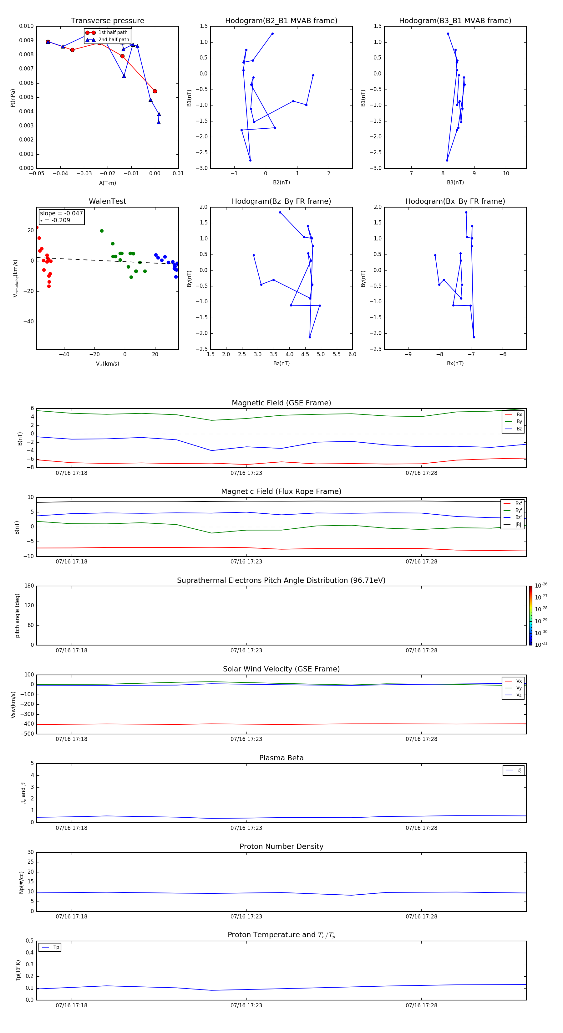
Task: Click the "Hodogram(Bz_By FR frame)" title
Action: pyautogui.click(x=281, y=201)
